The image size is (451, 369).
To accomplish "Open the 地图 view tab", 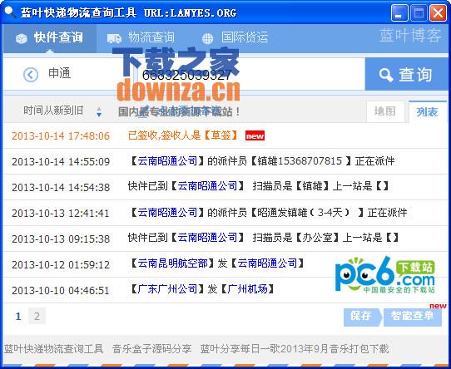I will [x=385, y=111].
